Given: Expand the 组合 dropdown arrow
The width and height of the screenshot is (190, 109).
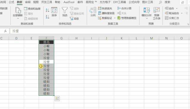Looking at the screenshot, I should (x=177, y=9).
